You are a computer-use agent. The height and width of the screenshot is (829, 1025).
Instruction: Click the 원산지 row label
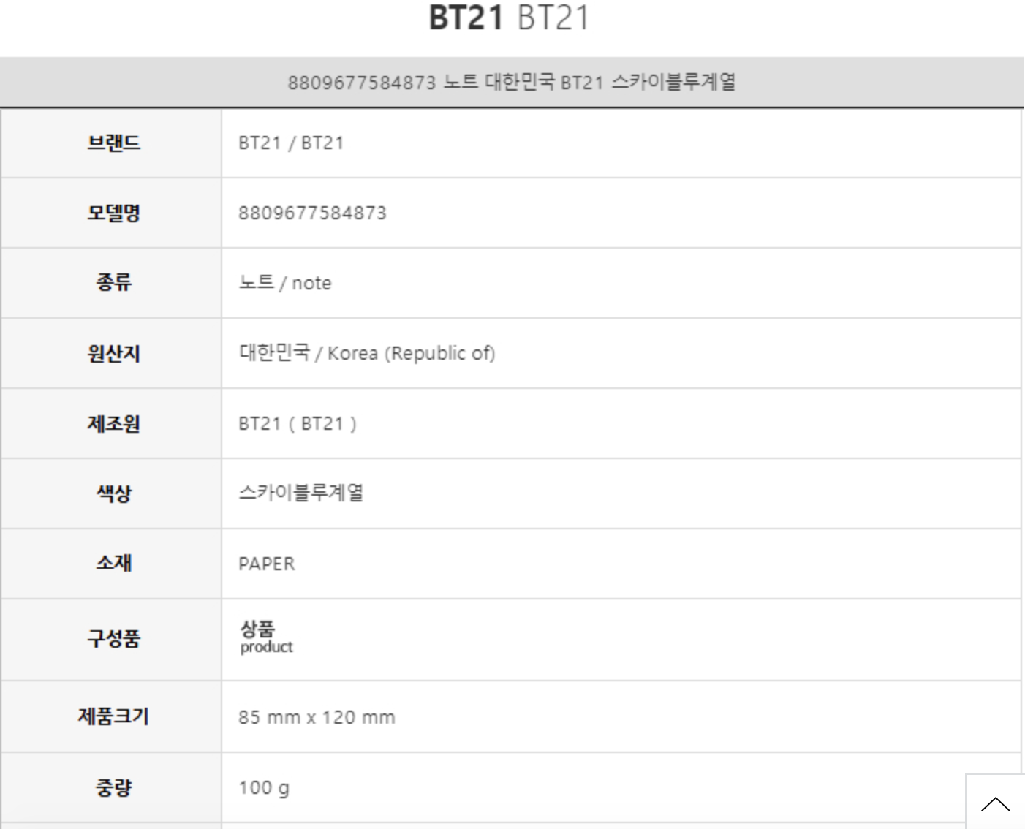(x=113, y=353)
